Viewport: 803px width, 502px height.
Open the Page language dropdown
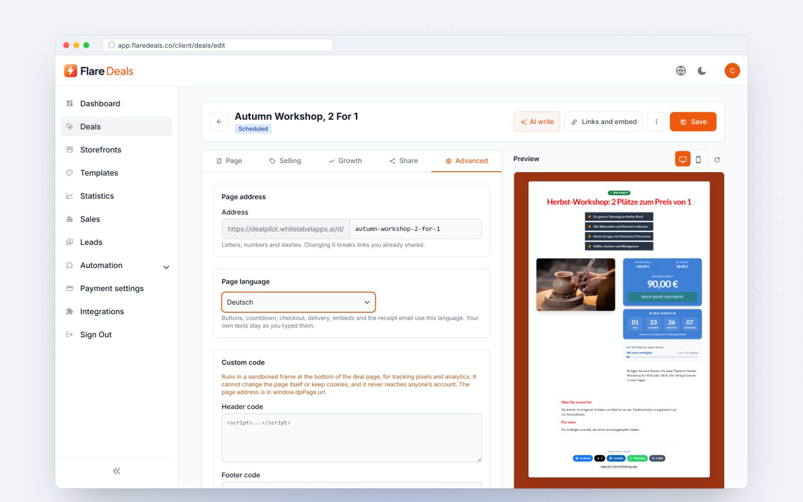299,302
